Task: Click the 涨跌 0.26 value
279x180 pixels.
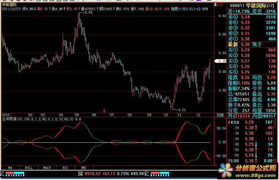Action: 245,77
